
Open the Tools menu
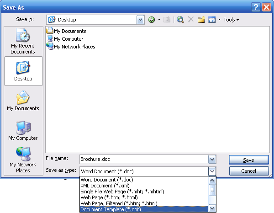[x=231, y=20]
